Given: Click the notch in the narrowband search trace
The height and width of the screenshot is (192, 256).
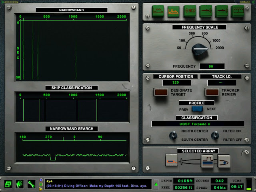Looking at the screenshot, I should click(x=53, y=157).
